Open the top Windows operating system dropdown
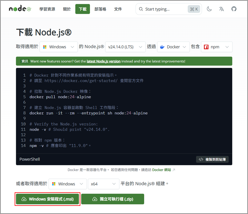The width and height of the screenshot is (248, 214). (x=59, y=47)
